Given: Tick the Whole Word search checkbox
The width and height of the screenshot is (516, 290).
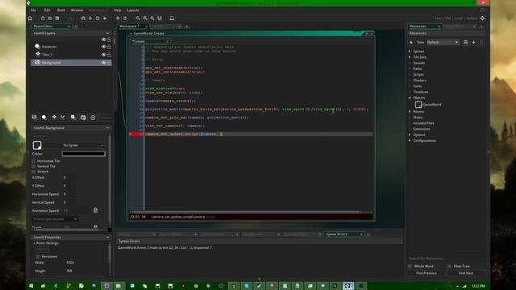Looking at the screenshot, I should (x=410, y=267).
